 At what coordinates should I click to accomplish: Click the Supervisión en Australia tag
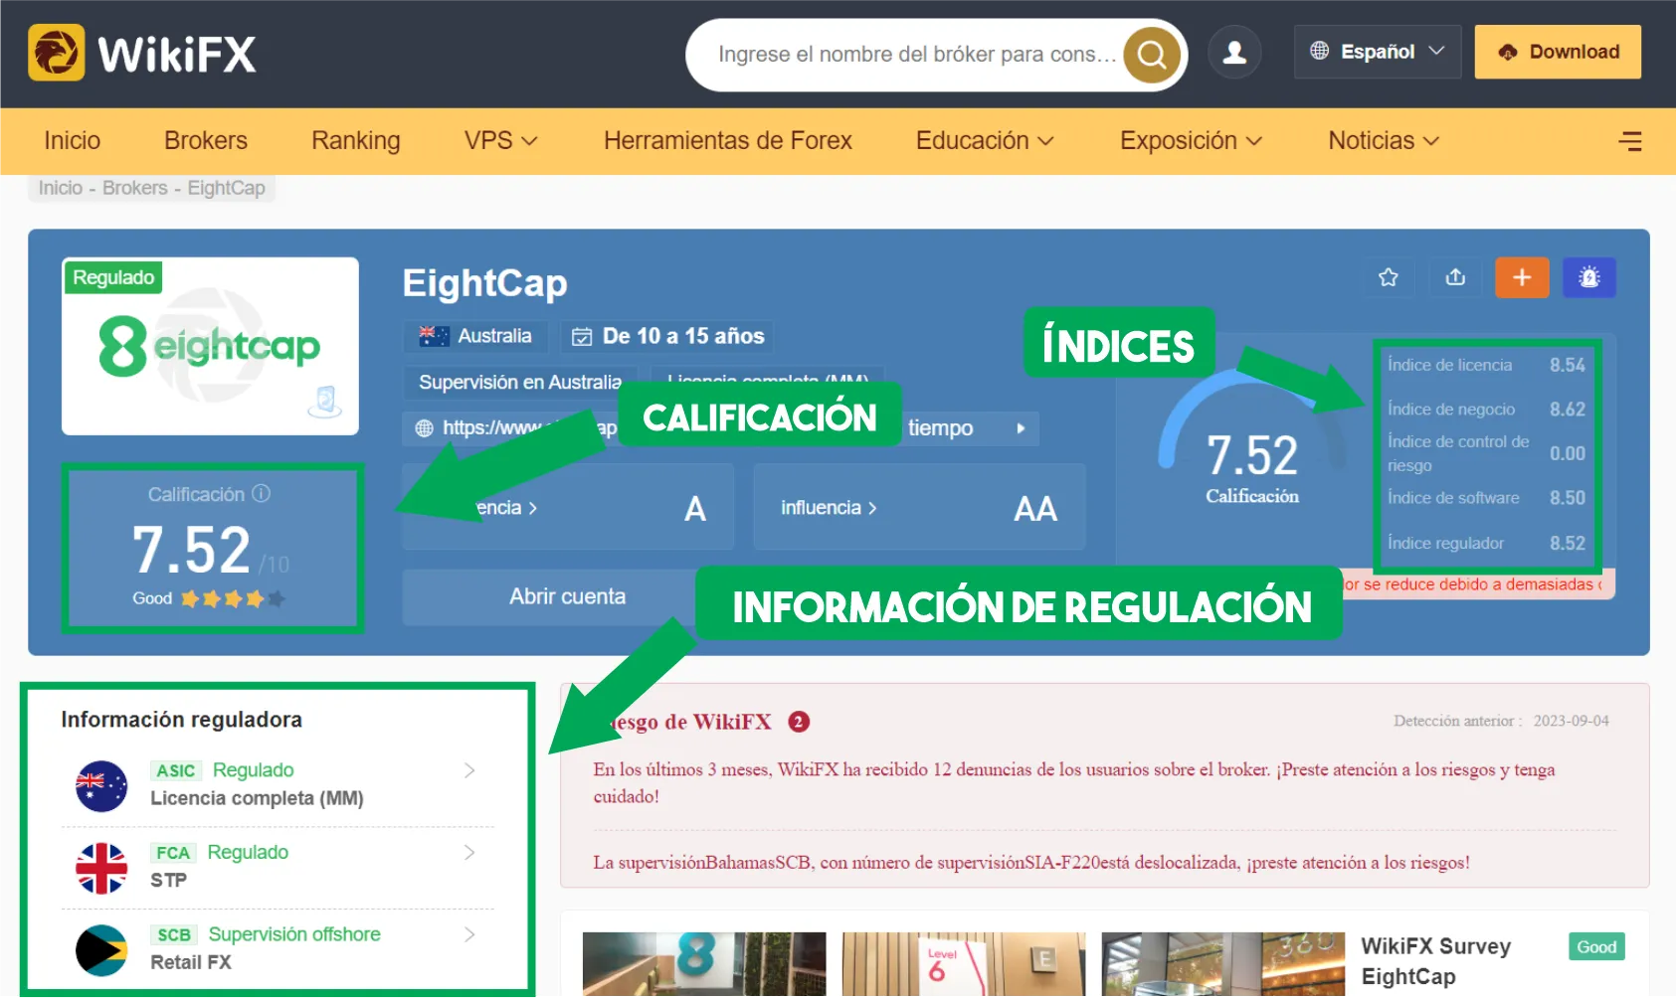(x=520, y=383)
